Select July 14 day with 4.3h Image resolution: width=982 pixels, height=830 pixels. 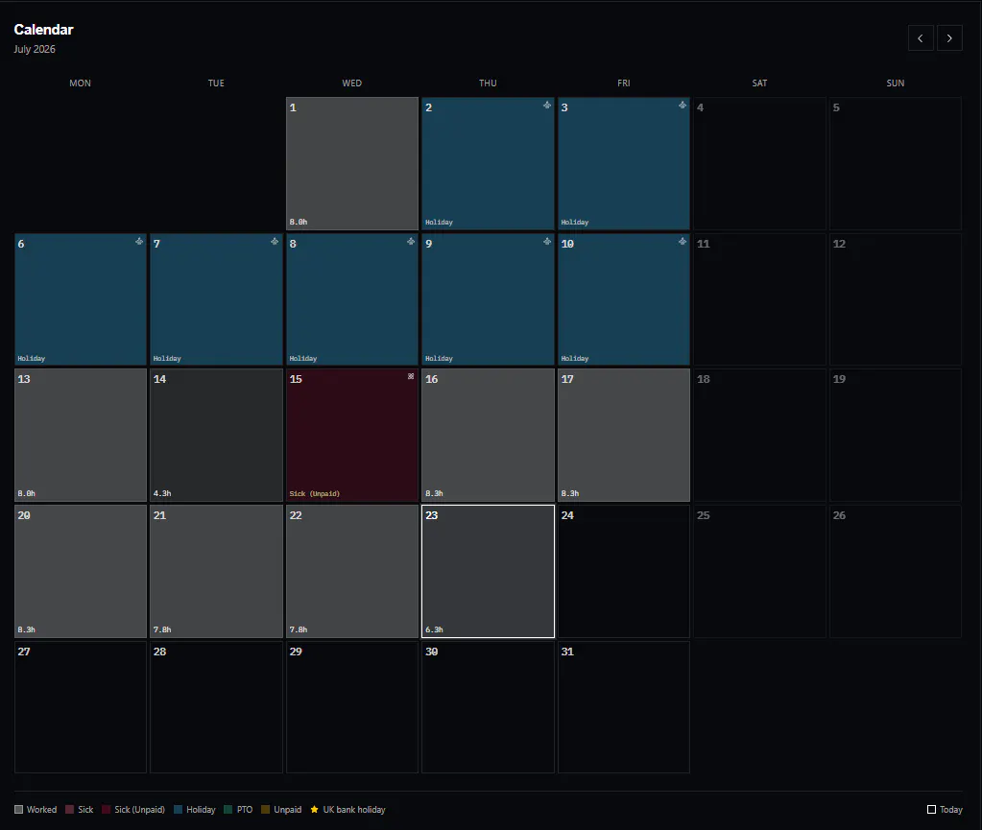[216, 435]
